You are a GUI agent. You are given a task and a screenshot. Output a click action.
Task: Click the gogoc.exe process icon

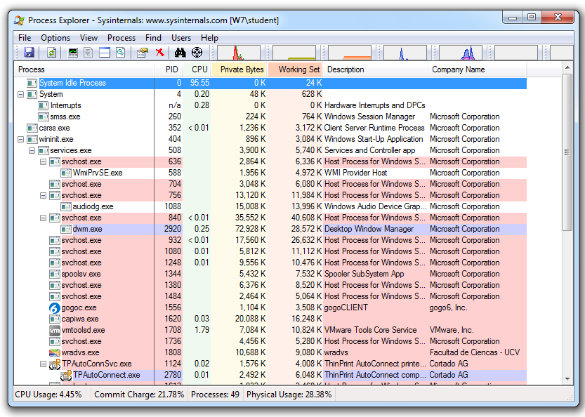tap(55, 307)
